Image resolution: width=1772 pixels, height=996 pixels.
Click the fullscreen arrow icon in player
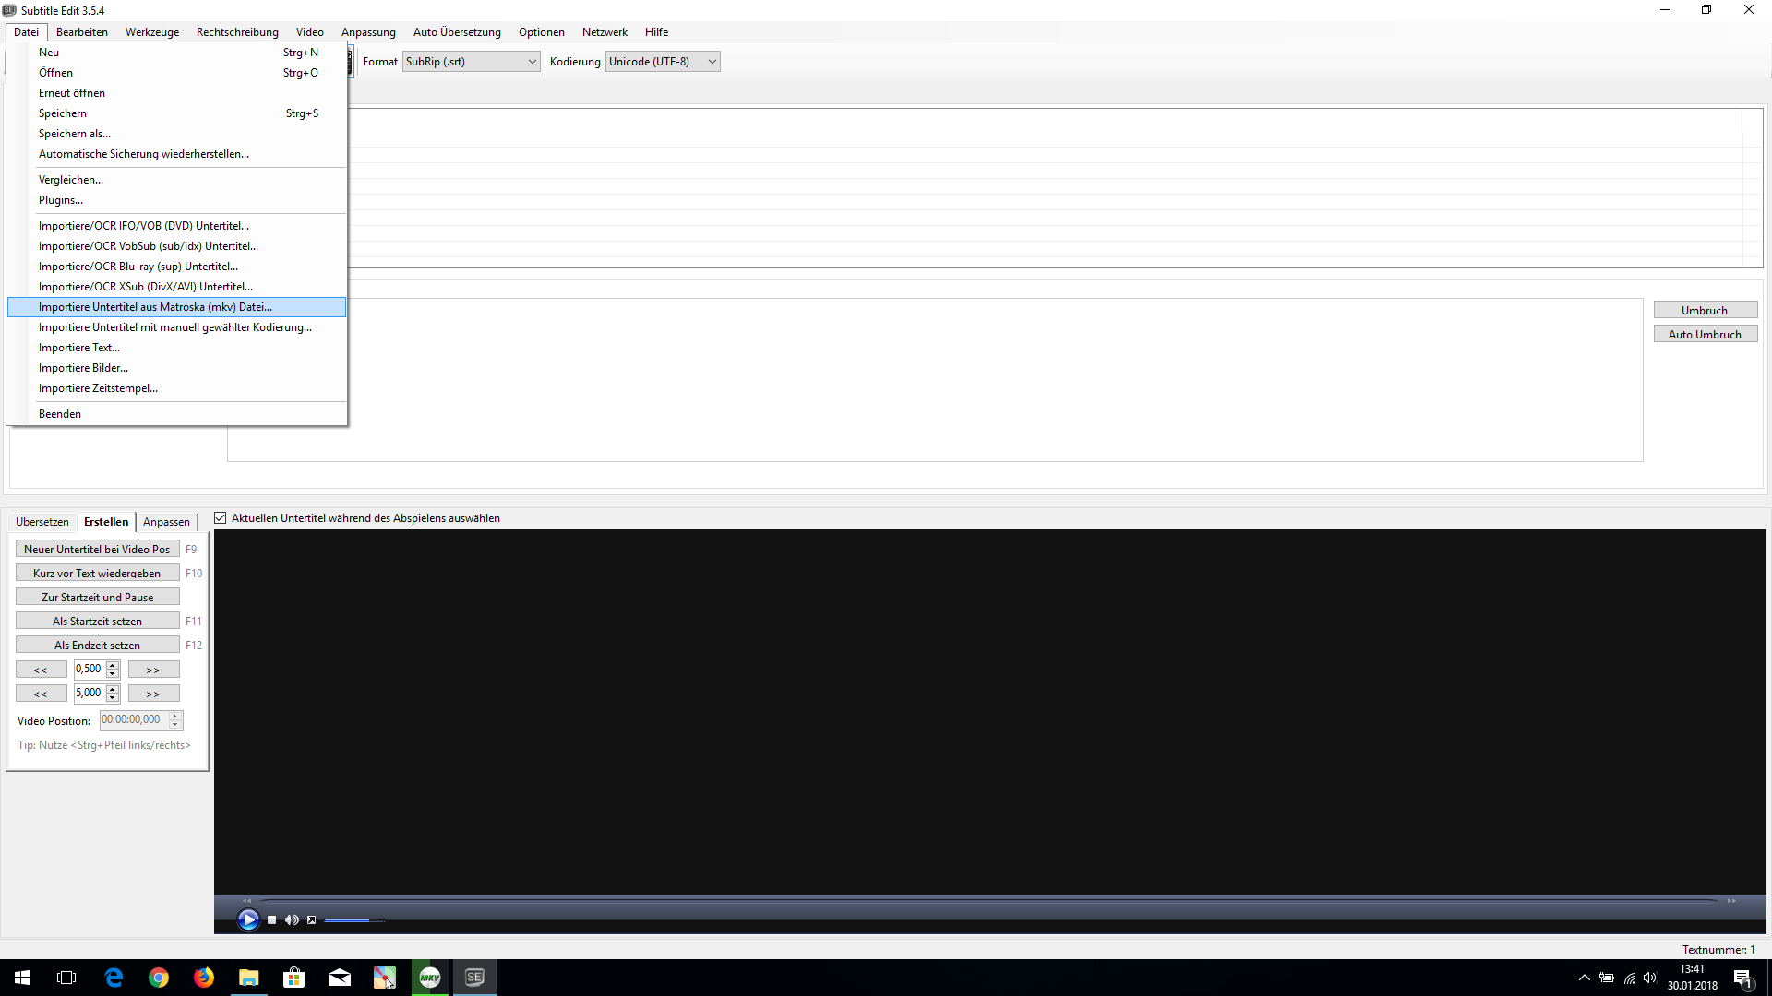coord(312,919)
